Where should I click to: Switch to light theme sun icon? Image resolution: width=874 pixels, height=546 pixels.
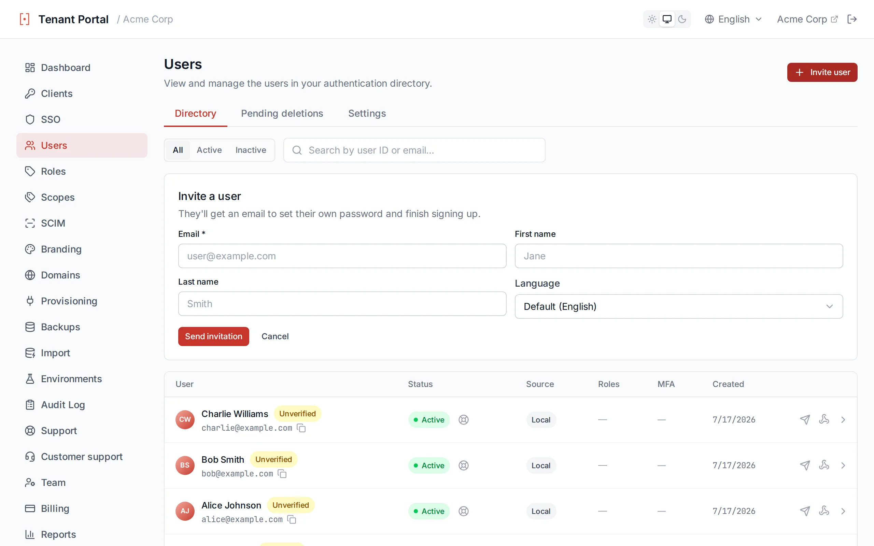tap(652, 19)
